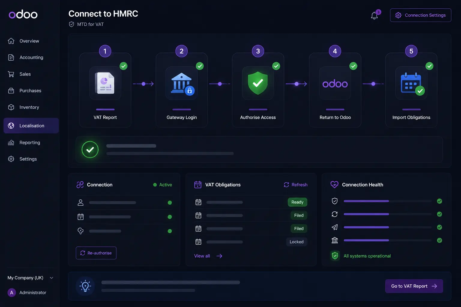Click the Active connection status
The image size is (461, 307).
[x=162, y=185]
